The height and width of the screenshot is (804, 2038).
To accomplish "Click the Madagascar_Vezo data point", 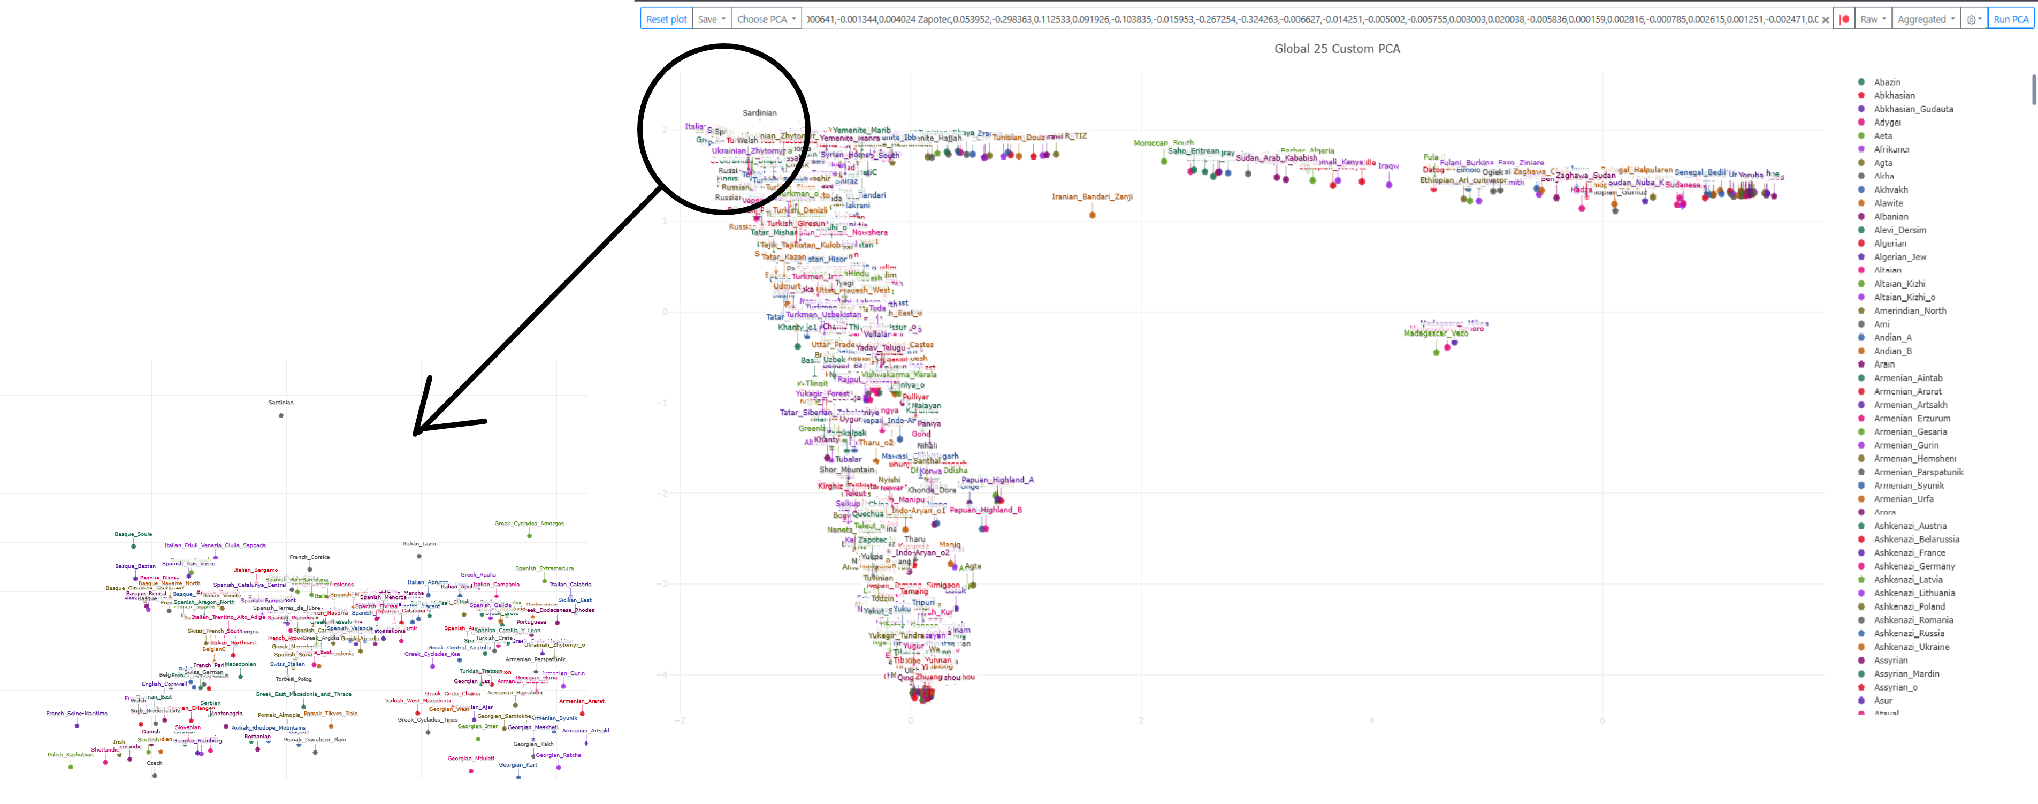I will [x=1437, y=352].
